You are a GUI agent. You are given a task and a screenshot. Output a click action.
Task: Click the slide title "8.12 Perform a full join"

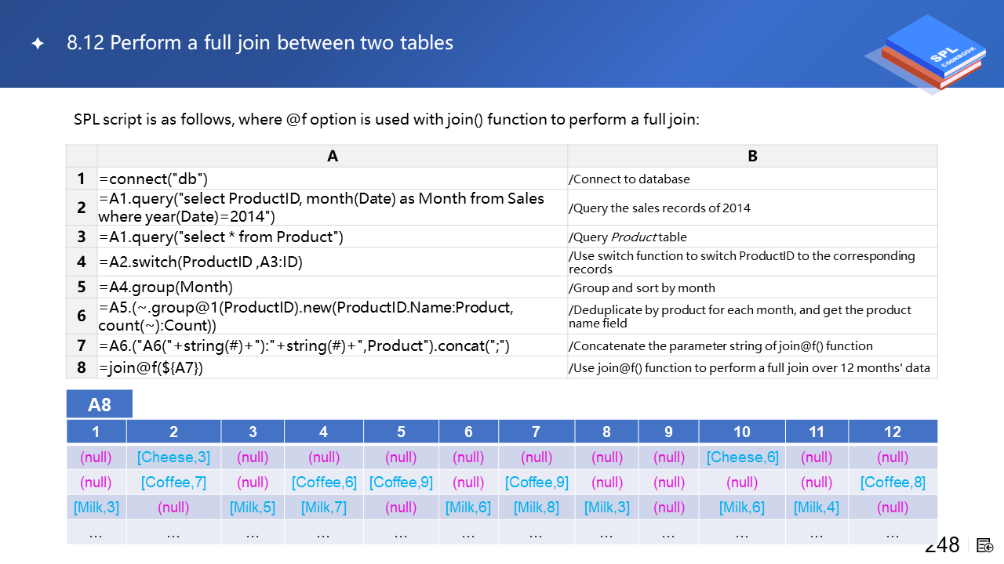(x=260, y=42)
